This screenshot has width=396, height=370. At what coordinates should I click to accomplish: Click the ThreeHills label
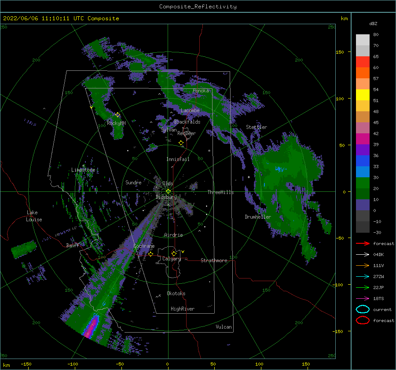(220, 192)
